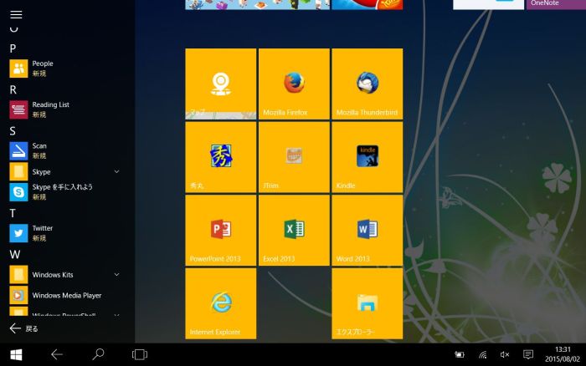Open the yellow File Explorer folder tile
This screenshot has width=586, height=366.
[367, 303]
